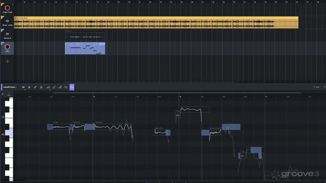
Task: Select the long vibrato note before measure 15 ends
Action: tap(113, 127)
